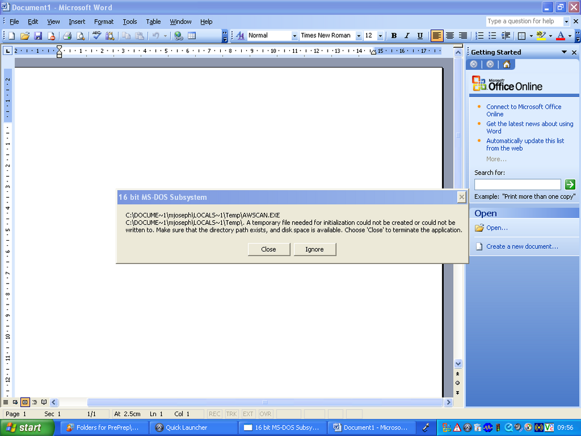This screenshot has height=436, width=581.
Task: Open the File menu
Action: point(14,22)
